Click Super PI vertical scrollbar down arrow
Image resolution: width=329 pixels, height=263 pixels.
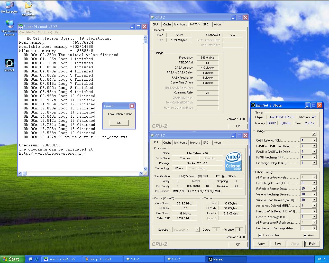(145, 169)
